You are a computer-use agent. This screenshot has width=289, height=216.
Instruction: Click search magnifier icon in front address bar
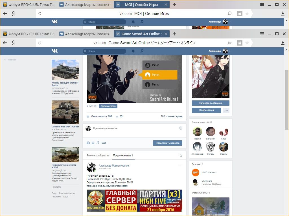pyautogui.click(x=229, y=43)
